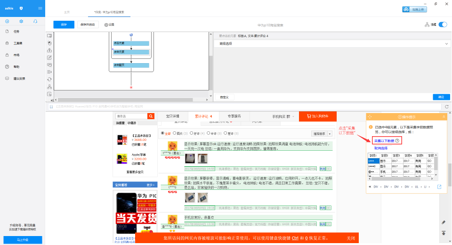Click the 查看更多宝贝 link
Screen dimensions: 452x245
[135, 172]
